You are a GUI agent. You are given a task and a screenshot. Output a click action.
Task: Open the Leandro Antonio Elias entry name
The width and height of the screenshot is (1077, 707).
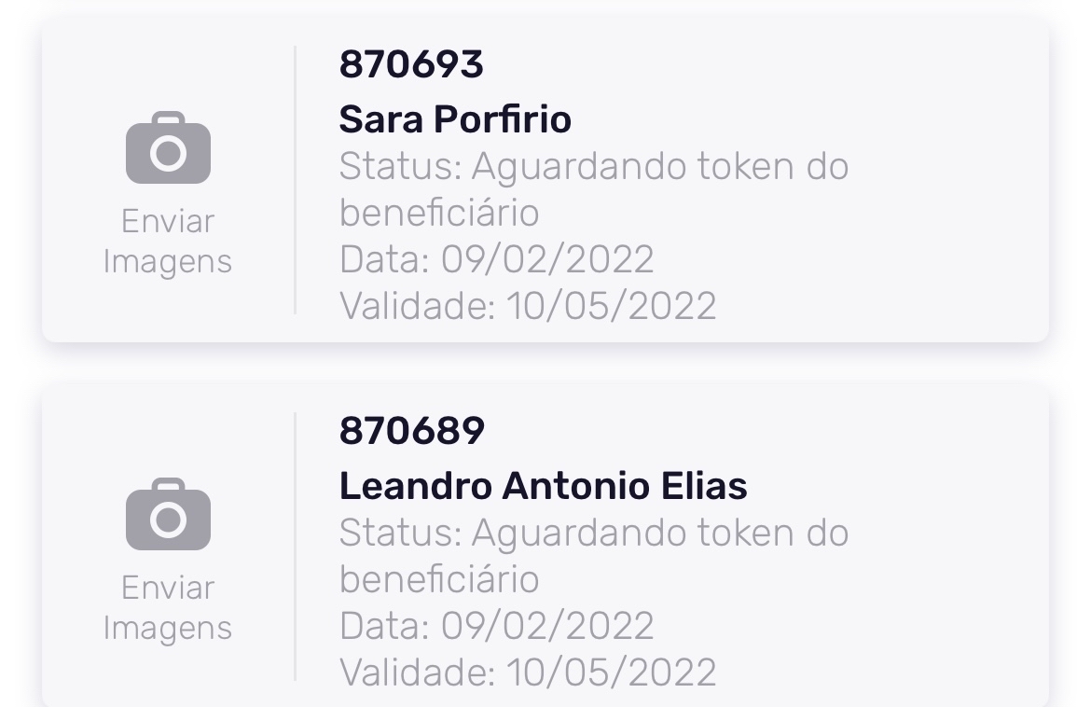tap(543, 486)
